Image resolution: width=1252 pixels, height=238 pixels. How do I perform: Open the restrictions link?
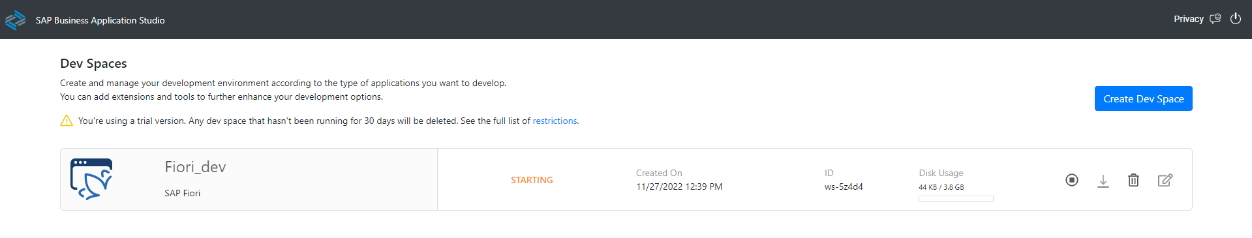pyautogui.click(x=555, y=121)
